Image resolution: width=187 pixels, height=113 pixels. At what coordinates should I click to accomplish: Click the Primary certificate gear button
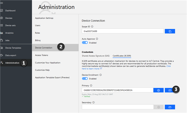(158, 90)
